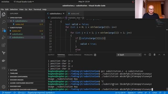Open the Selection menu

coord(14,9)
